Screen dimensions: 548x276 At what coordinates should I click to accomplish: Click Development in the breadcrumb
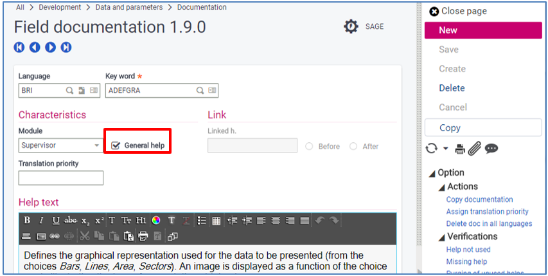[x=60, y=7]
